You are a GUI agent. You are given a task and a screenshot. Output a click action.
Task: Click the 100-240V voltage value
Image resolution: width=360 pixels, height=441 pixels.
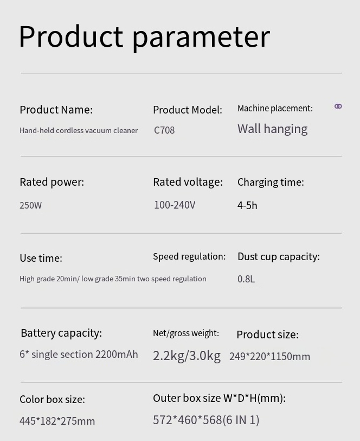click(175, 205)
